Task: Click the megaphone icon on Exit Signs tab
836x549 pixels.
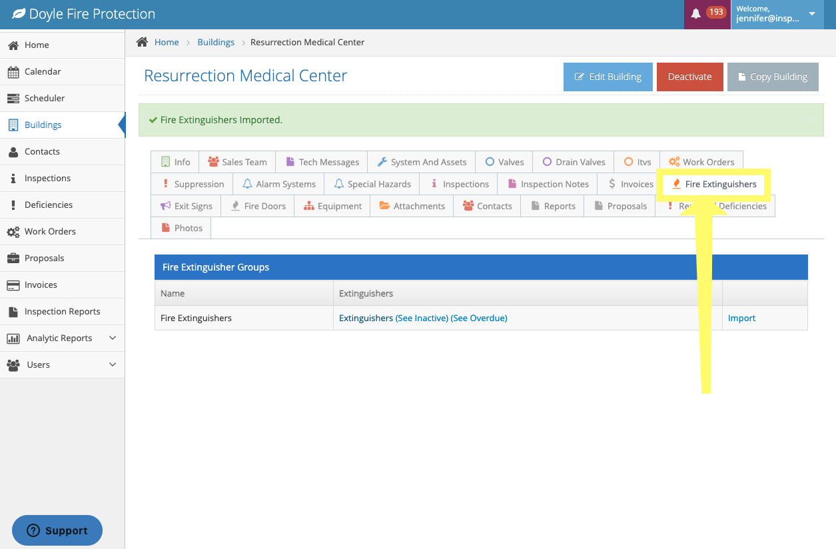Action: coord(165,206)
